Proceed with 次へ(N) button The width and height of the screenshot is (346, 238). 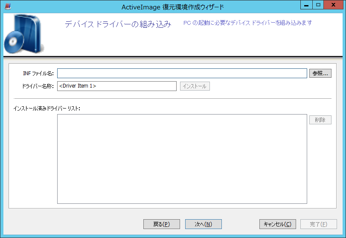pos(203,224)
